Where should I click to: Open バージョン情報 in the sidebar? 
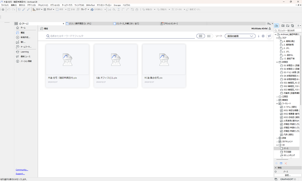26,61
